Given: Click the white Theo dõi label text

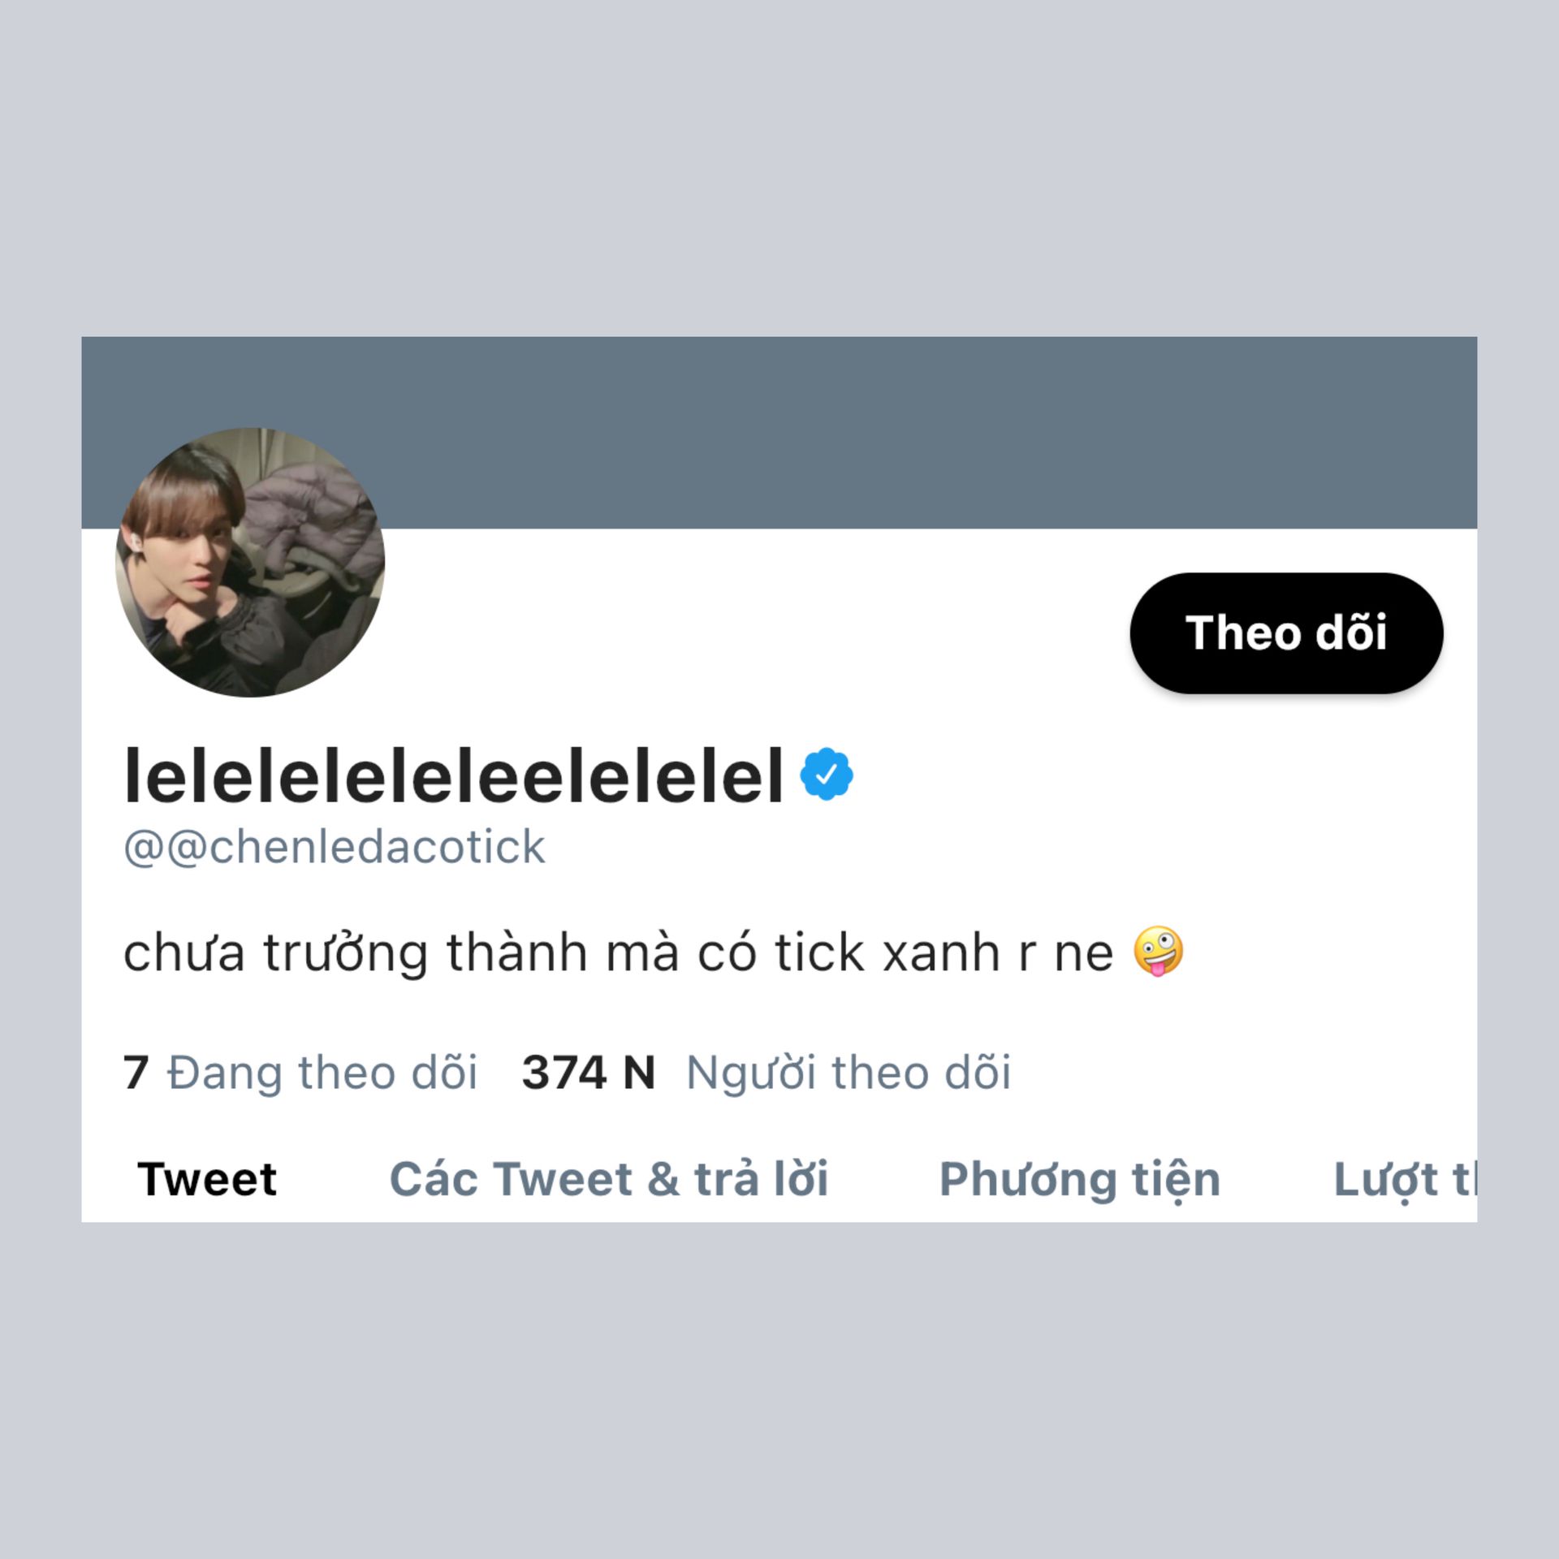Looking at the screenshot, I should point(1286,633).
